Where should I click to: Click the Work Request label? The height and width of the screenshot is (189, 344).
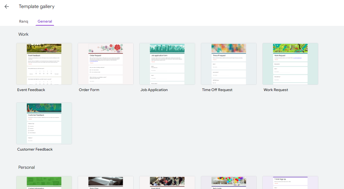pos(276,90)
